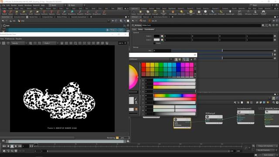Click the Point Light shelf tool
Image resolution: width=279 pixels, height=157 pixels.
click(140, 12)
